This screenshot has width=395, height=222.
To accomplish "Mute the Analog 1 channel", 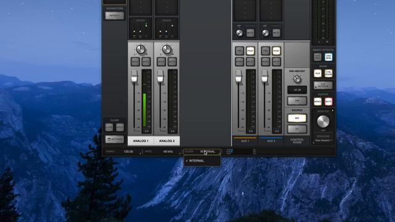I will pyautogui.click(x=146, y=62).
